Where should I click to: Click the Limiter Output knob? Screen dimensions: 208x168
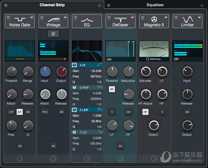pyautogui.click(x=188, y=125)
